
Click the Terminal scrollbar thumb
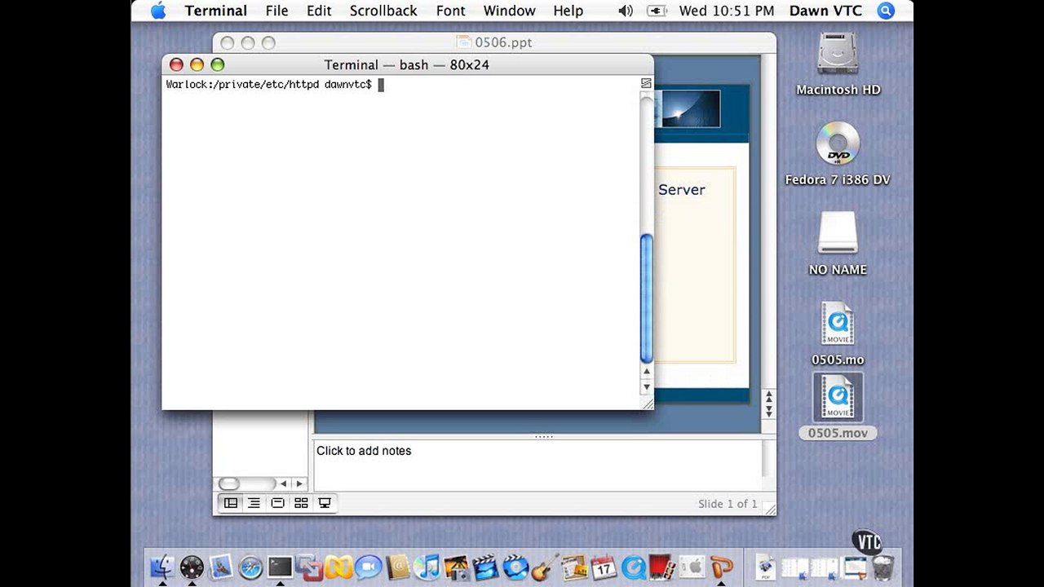tap(647, 298)
